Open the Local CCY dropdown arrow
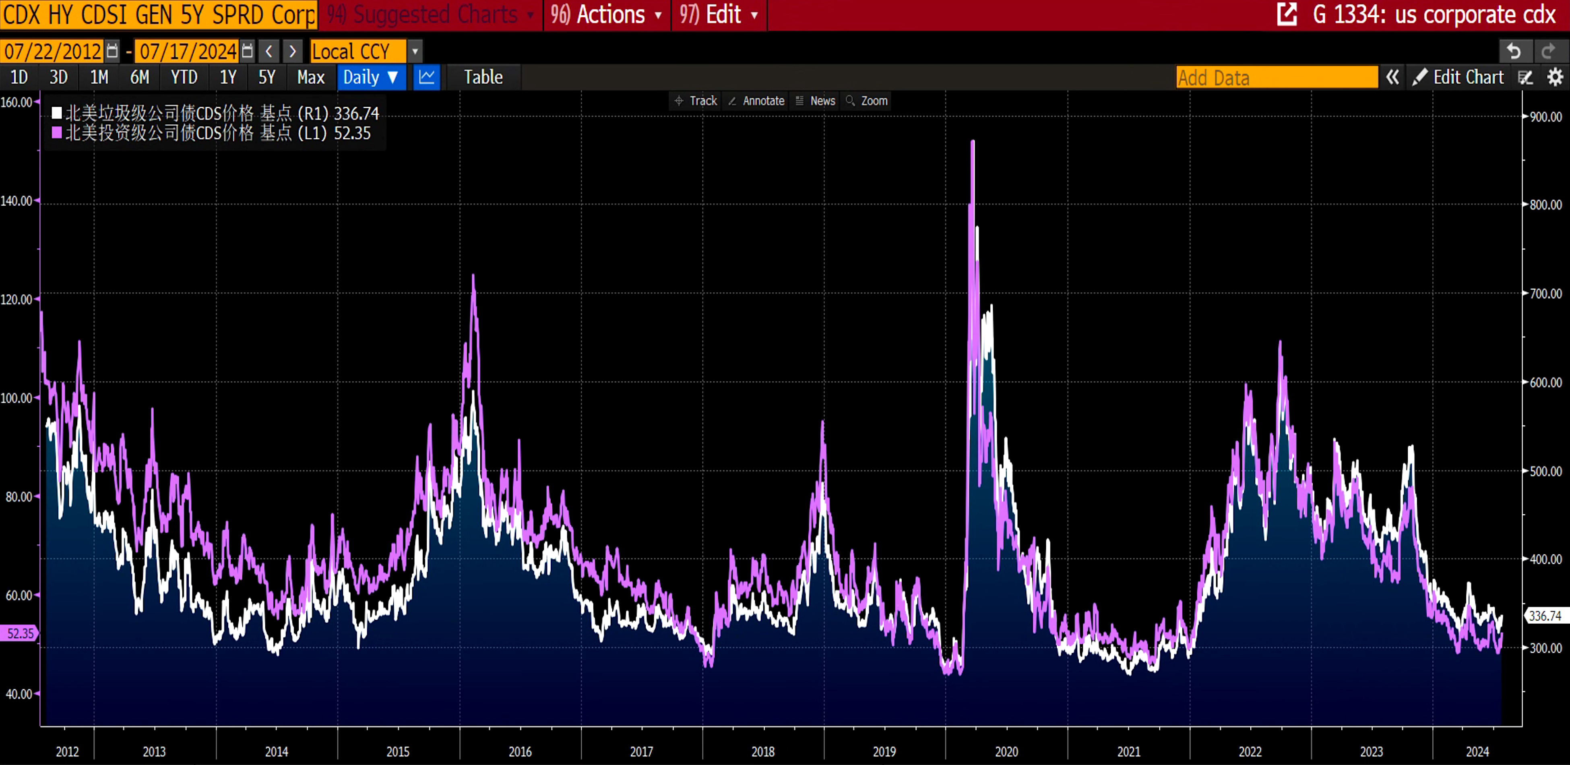This screenshot has height=765, width=1570. [415, 51]
